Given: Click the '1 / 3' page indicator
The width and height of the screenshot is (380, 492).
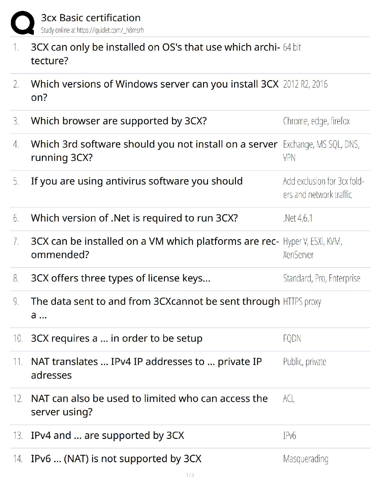Looking at the screenshot, I should coord(190,475).
